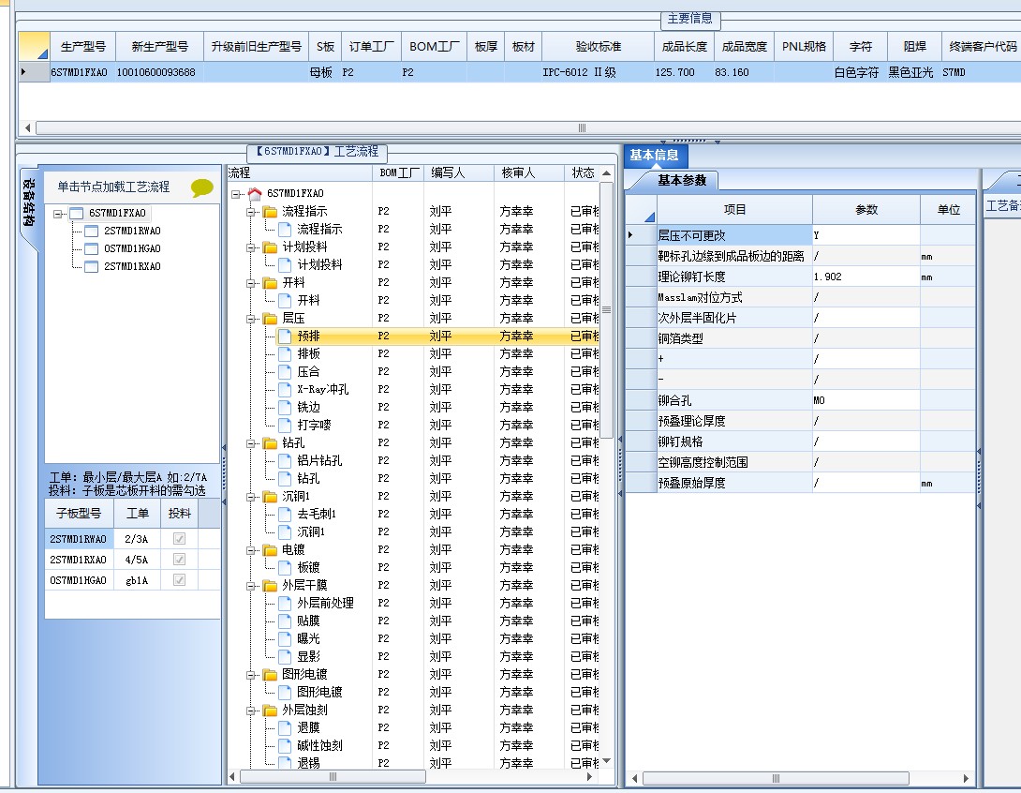Screen dimensions: 1021x793
Task: Click the 钻孔 folder icon
Action: point(270,443)
